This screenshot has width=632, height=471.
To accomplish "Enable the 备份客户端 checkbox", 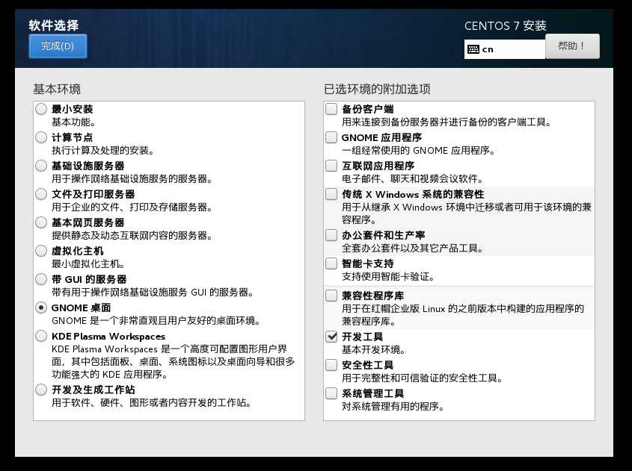I will point(331,109).
